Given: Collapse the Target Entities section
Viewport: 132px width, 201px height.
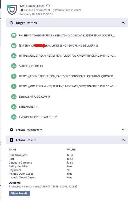Looking at the screenshot, I should [x=123, y=23].
